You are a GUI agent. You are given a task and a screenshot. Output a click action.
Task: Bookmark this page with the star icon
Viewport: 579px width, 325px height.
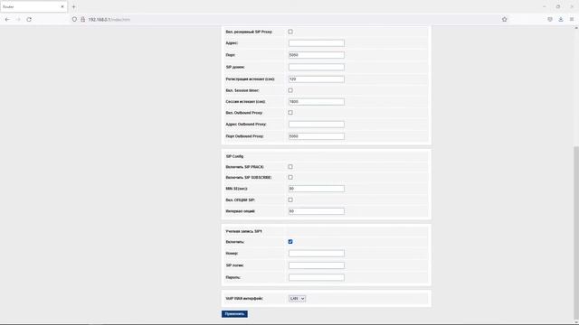coord(505,19)
